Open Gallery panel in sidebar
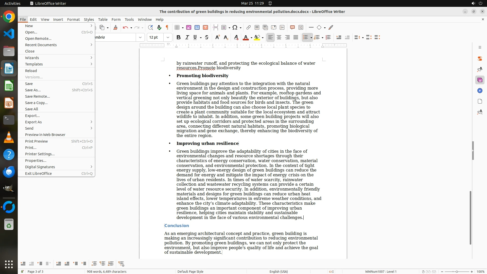Viewport: 487px width, 274px height. coord(480,80)
